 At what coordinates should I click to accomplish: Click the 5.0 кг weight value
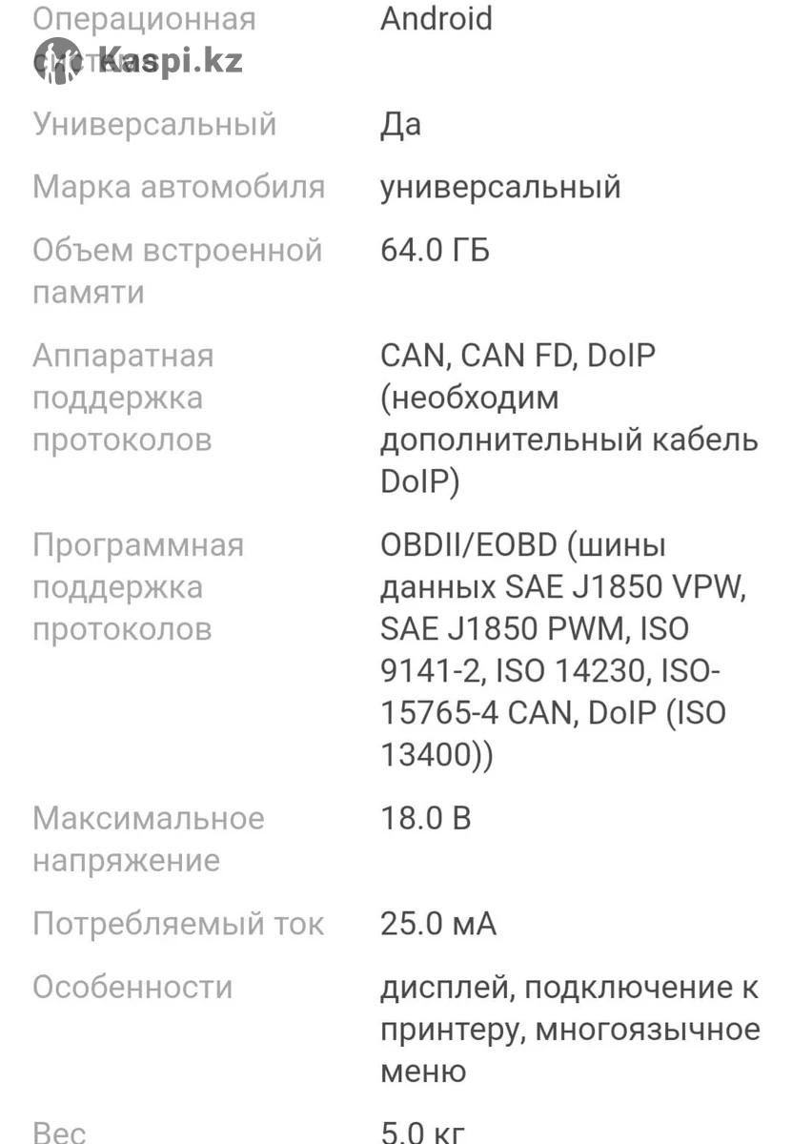point(423,1133)
